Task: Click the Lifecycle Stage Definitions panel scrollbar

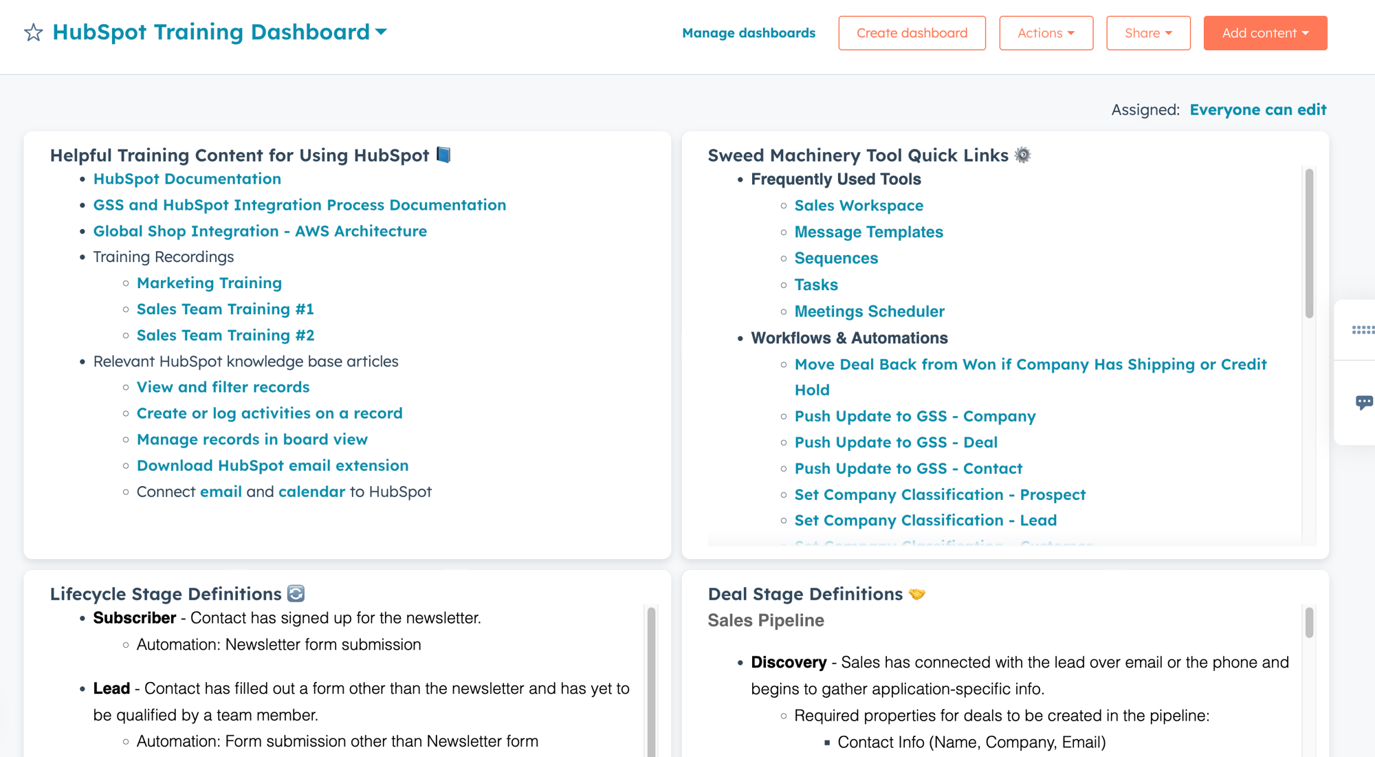Action: pos(651,681)
